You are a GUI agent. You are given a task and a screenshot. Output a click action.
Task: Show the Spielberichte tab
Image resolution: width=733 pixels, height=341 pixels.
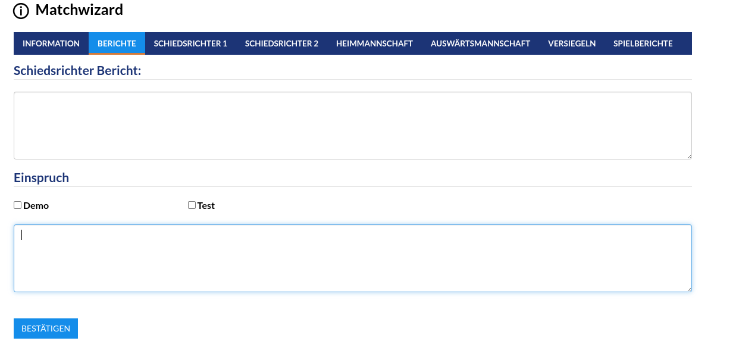[x=643, y=43]
